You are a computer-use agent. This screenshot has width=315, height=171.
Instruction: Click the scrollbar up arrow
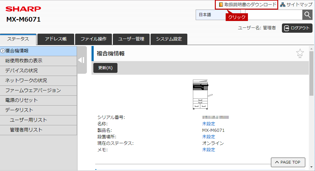[x=311, y=48]
